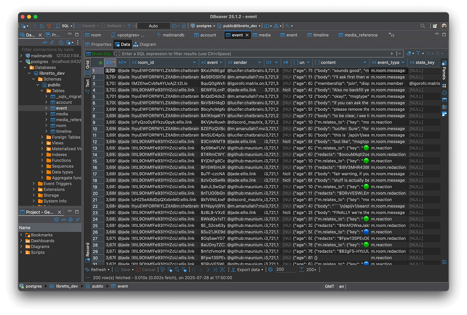Open the Auto commit mode selector
Viewport: 467px width, 315px height.
154,26
